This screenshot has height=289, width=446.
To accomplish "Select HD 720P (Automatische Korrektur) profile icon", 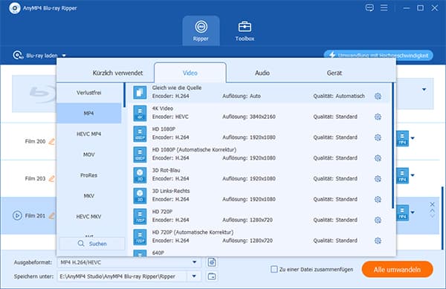I will [x=140, y=237].
